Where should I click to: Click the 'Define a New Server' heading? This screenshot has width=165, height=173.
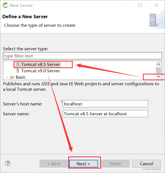[x=25, y=17]
